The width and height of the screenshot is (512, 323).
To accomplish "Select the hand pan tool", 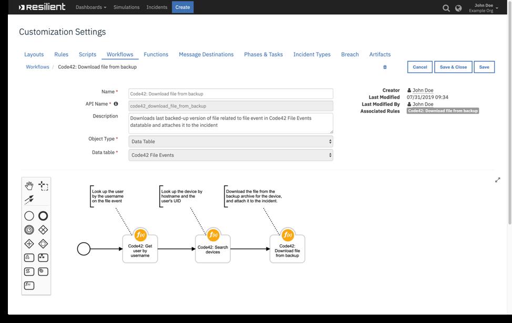I will pyautogui.click(x=29, y=186).
